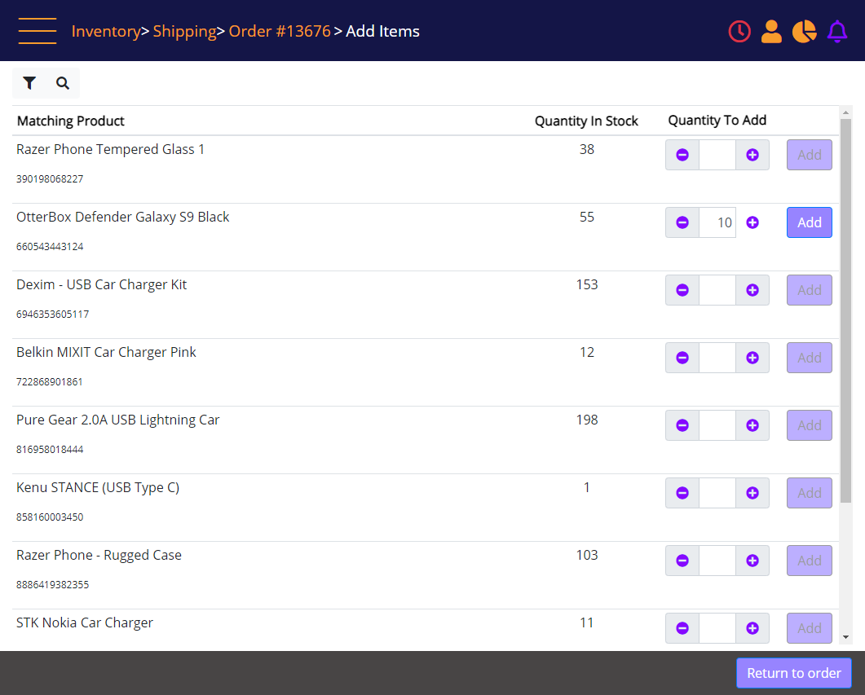865x695 pixels.
Task: Focus quantity field for STK Nokia Car Charger
Action: (x=717, y=628)
